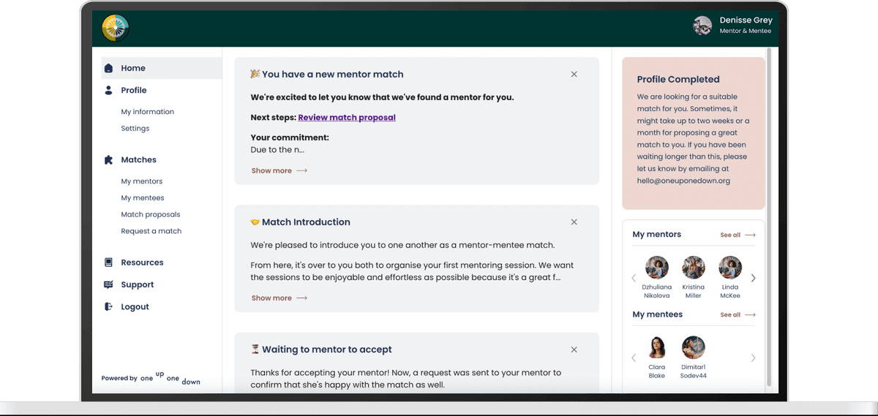
Task: Click the Home house icon in sidebar
Action: [x=108, y=68]
